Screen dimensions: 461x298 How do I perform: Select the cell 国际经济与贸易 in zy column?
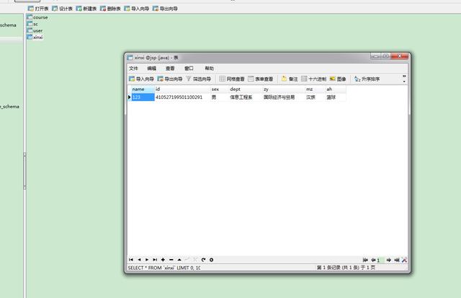pyautogui.click(x=284, y=97)
